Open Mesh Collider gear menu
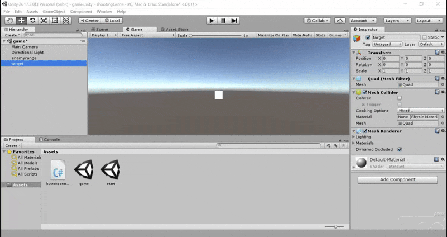The image size is (447, 237). [x=443, y=92]
